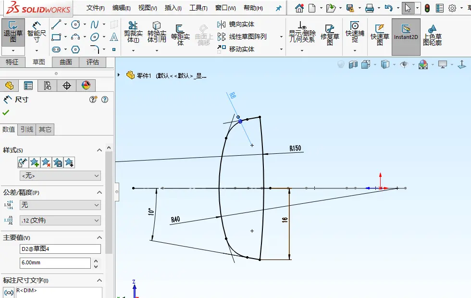The height and width of the screenshot is (298, 471).
Task: Choose the Convert Entities (转换实体引用) tool
Action: (157, 32)
